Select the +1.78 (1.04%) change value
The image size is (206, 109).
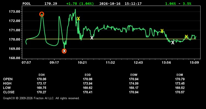(80, 4)
